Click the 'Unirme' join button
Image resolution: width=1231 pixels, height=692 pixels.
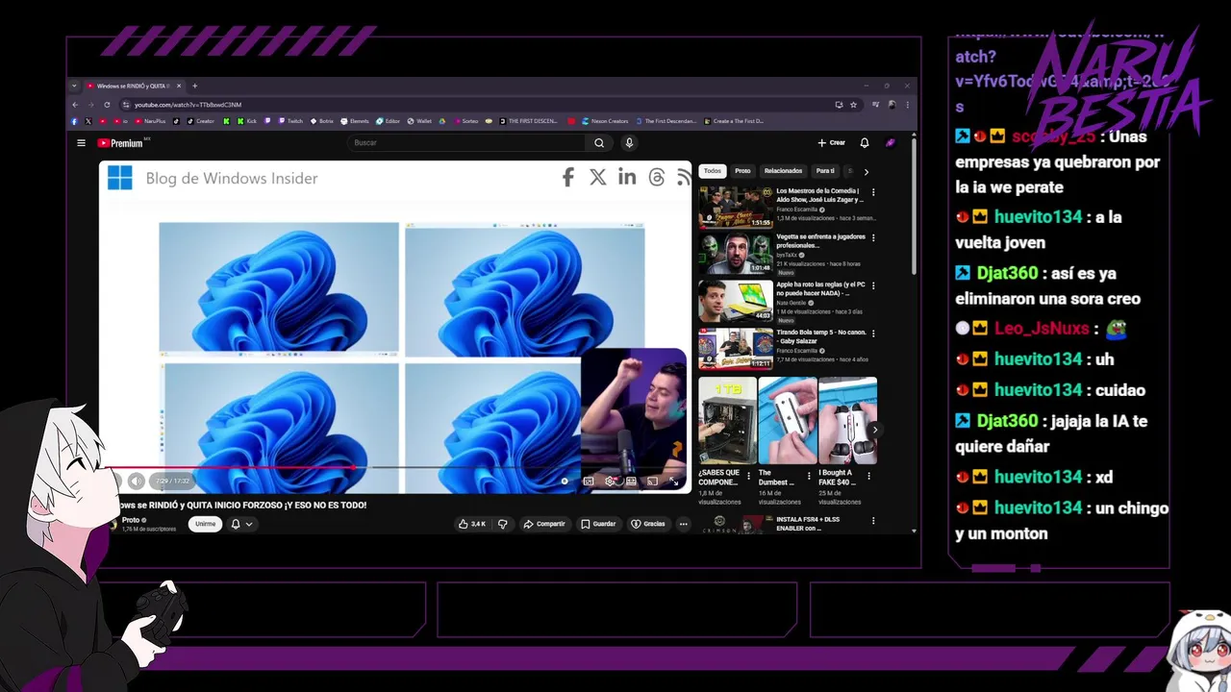[206, 524]
